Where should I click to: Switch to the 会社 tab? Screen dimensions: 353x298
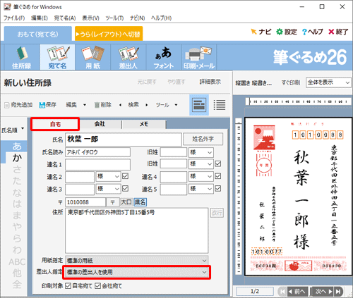[100, 124]
